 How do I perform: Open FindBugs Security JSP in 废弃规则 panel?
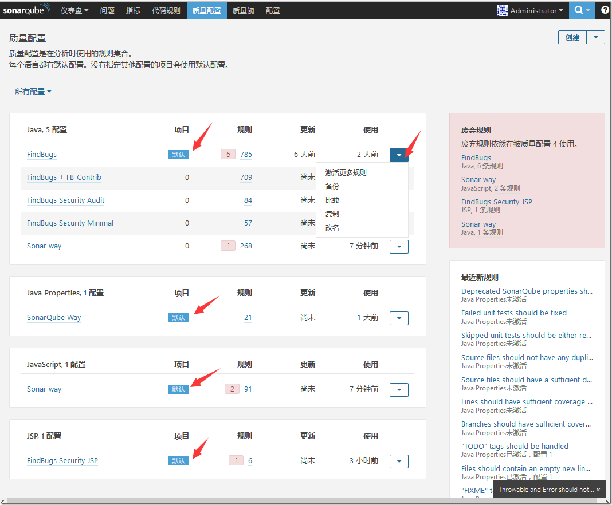click(x=496, y=202)
